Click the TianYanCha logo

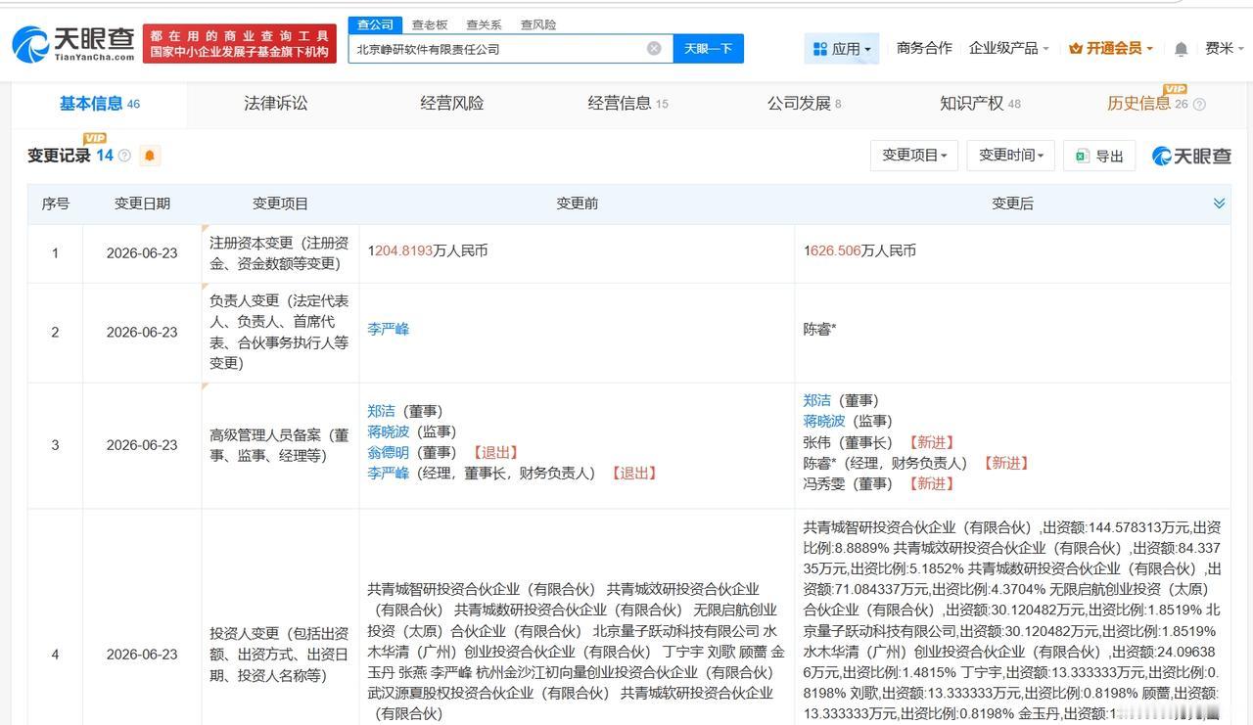click(73, 44)
